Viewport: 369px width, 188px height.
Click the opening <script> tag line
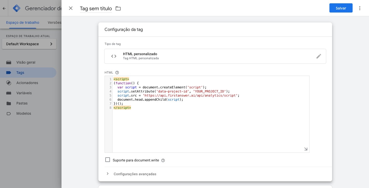coord(121,79)
